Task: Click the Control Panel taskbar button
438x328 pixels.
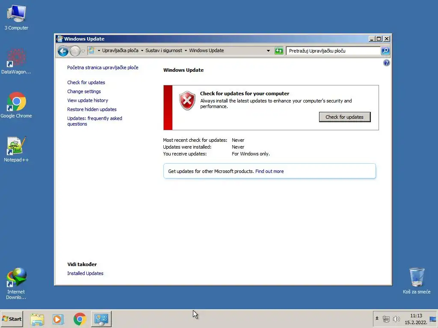Action: coord(101,319)
